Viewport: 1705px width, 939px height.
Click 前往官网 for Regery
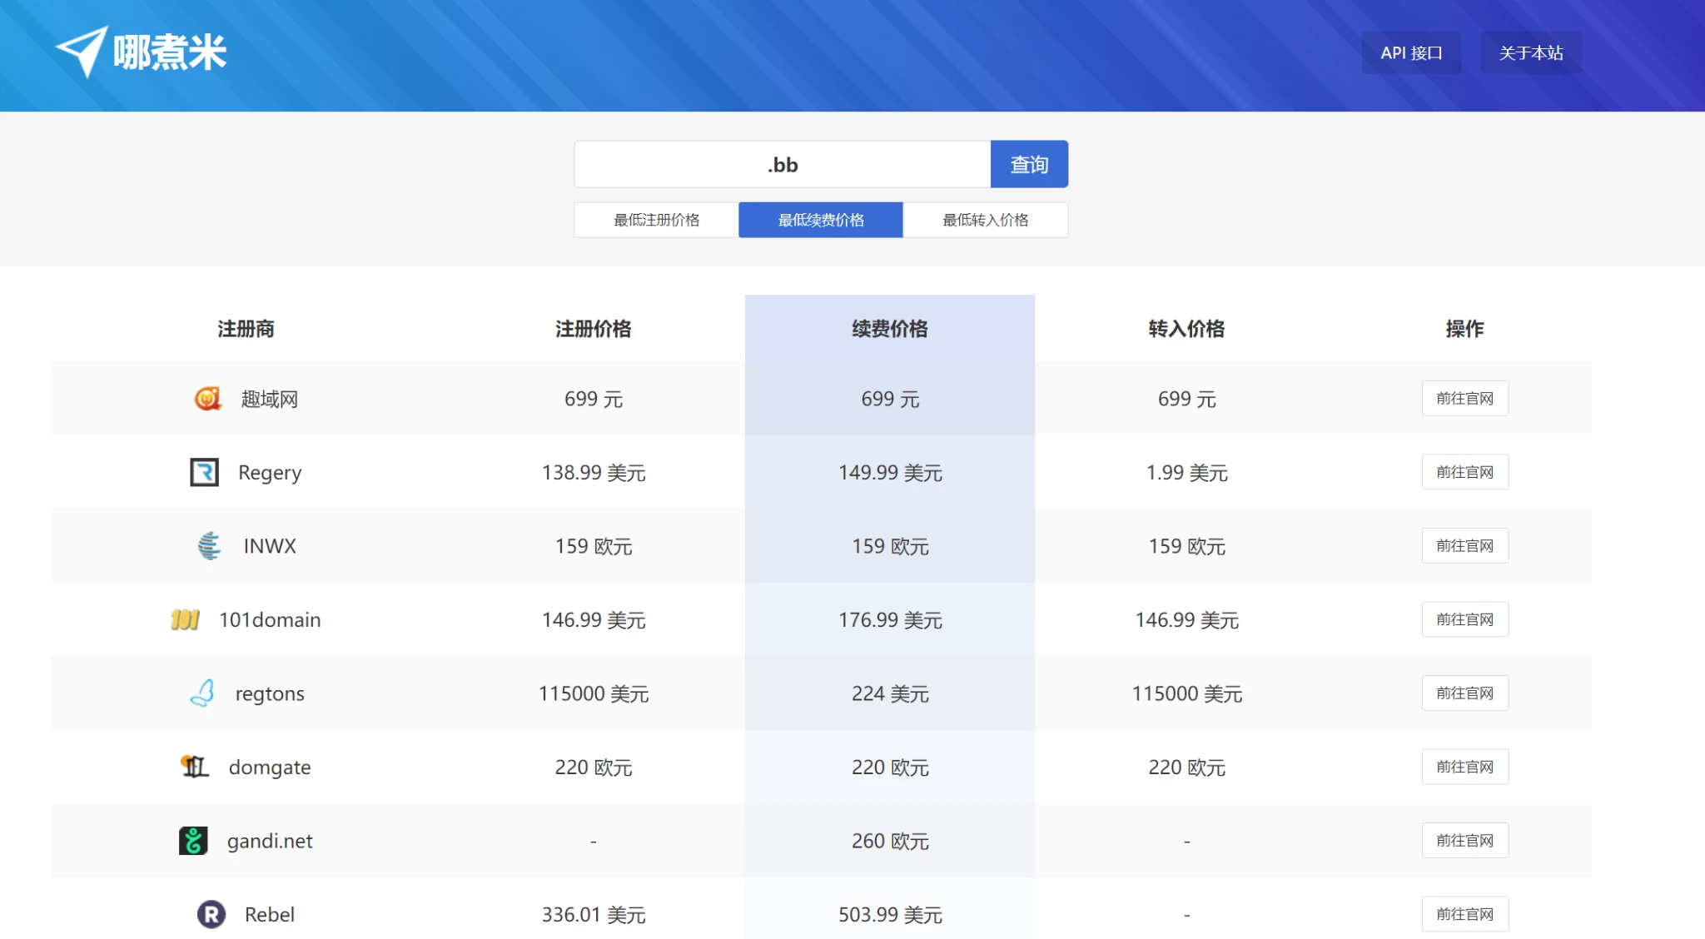[1464, 472]
